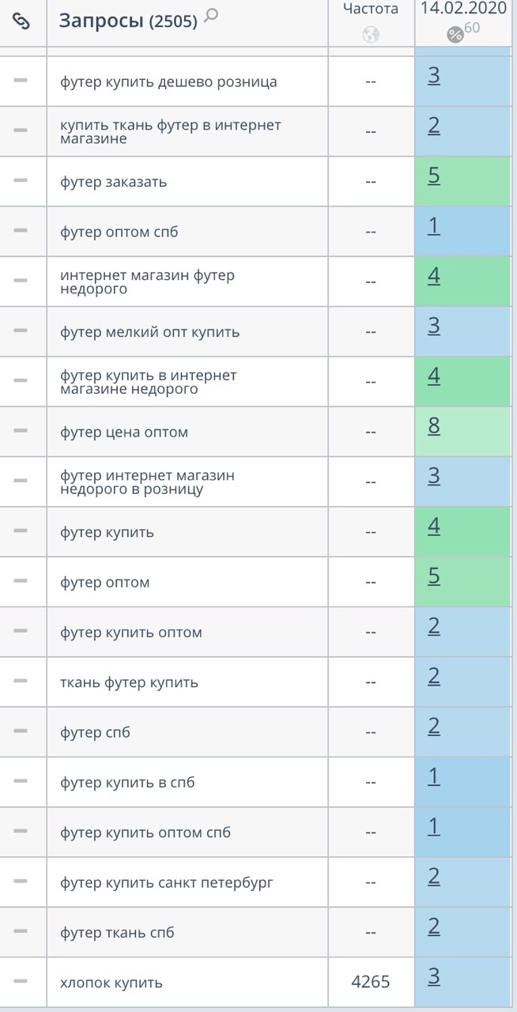Click the percent icon under 14.02.2020

tap(455, 34)
